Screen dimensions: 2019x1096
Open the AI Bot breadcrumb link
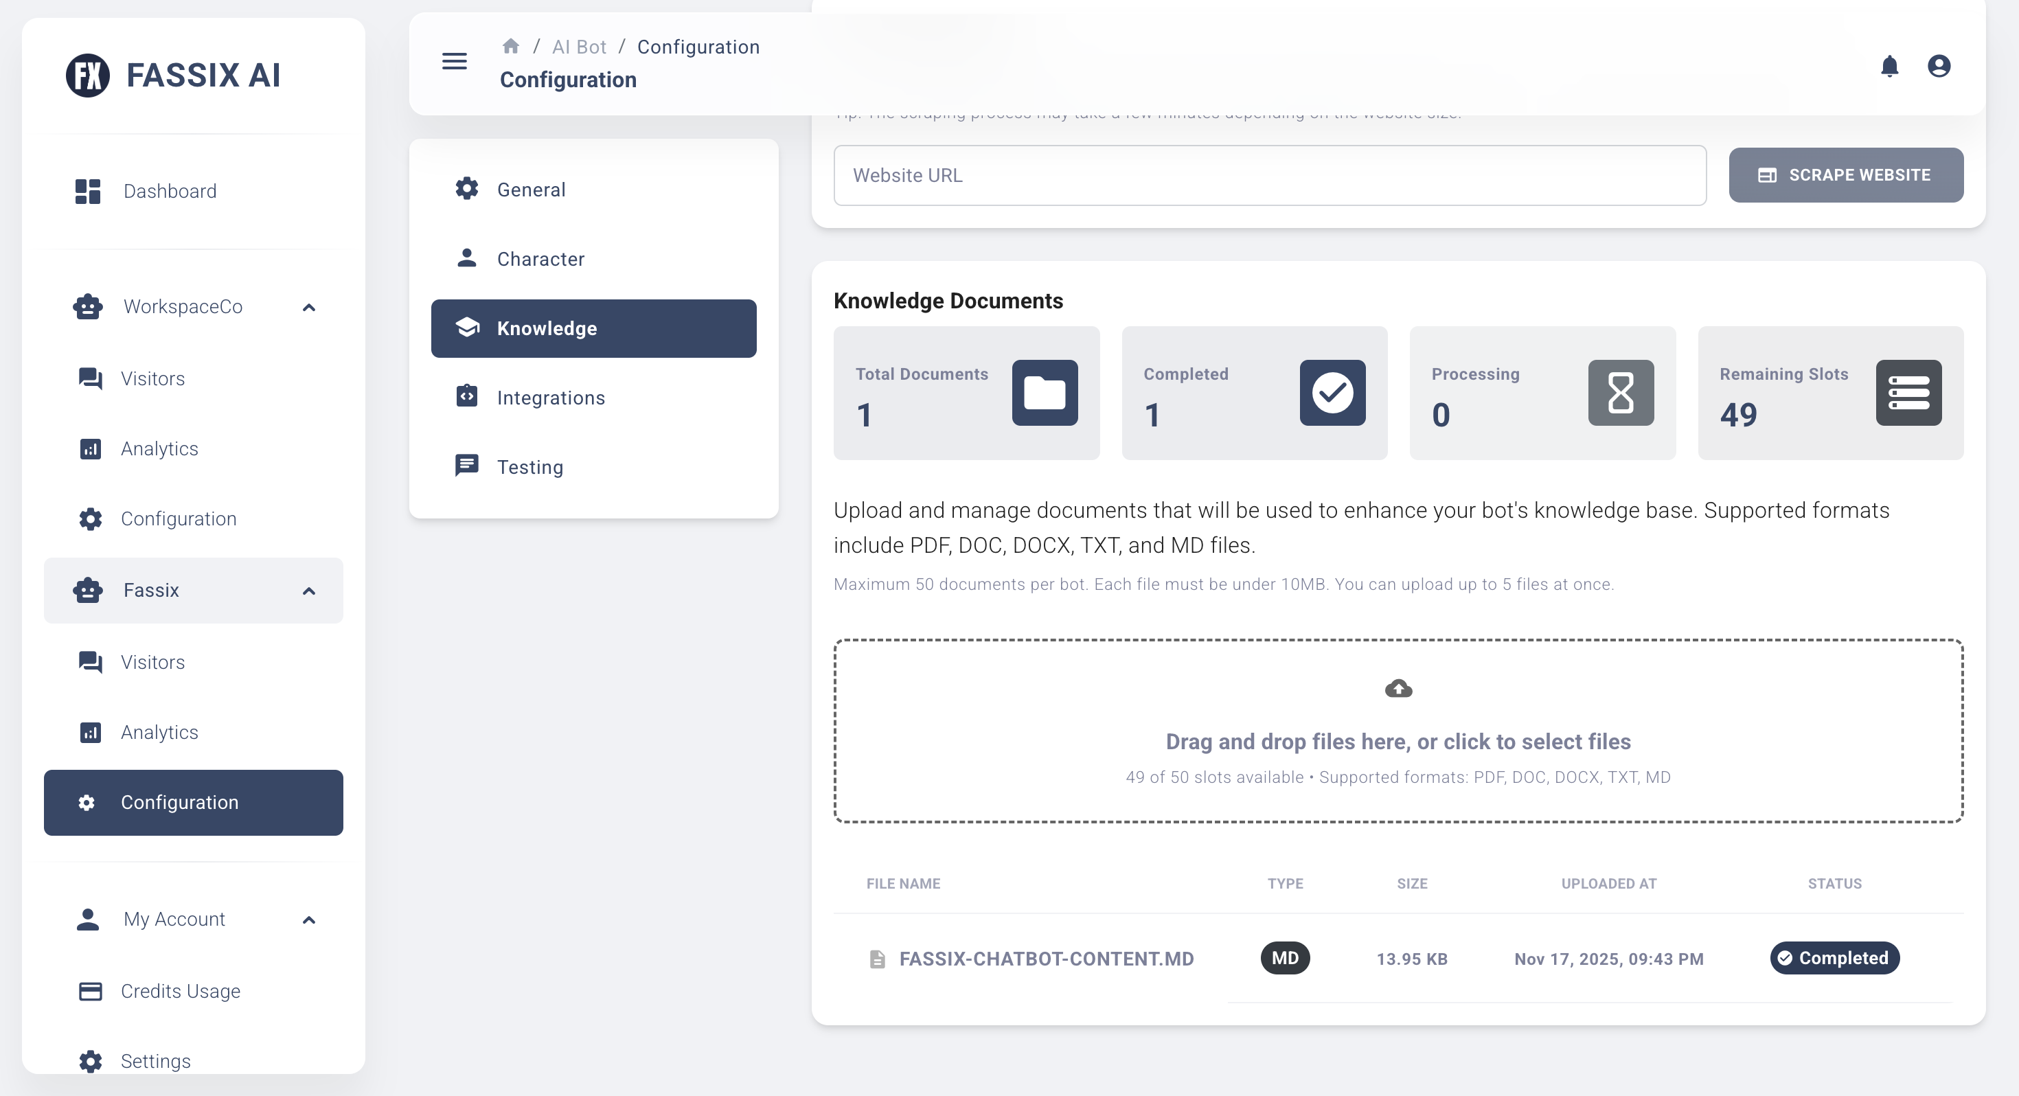click(x=579, y=46)
